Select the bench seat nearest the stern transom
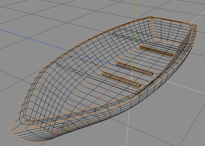Viewport: 205px width, 146px height. (156, 51)
